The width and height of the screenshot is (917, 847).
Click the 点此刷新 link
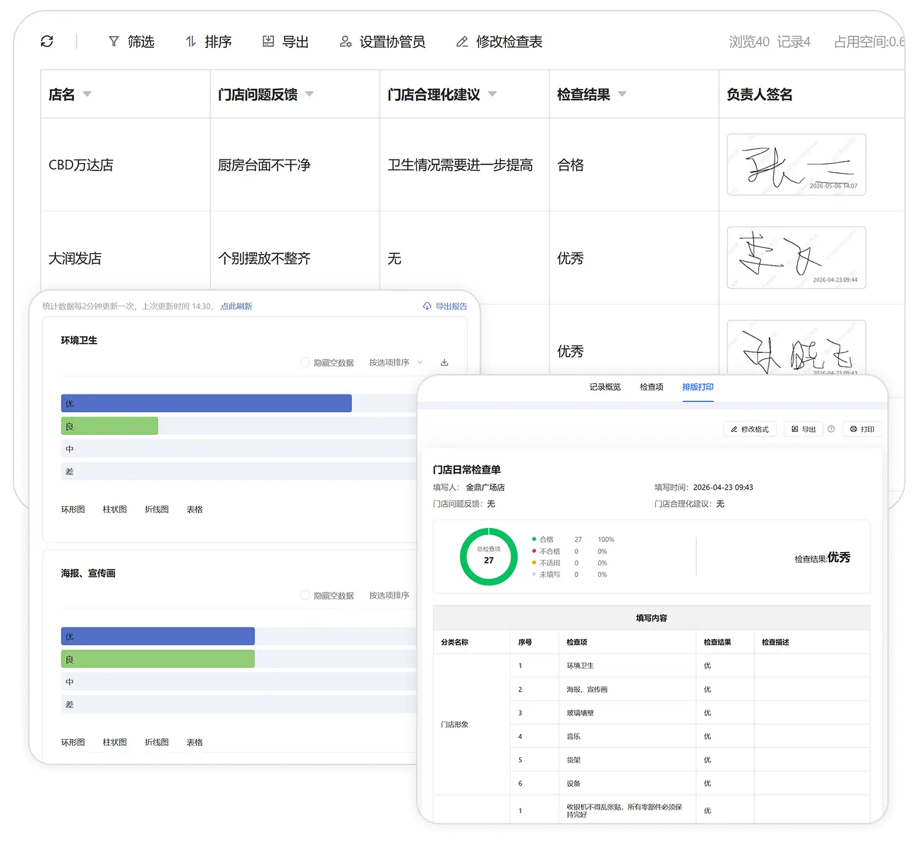236,306
